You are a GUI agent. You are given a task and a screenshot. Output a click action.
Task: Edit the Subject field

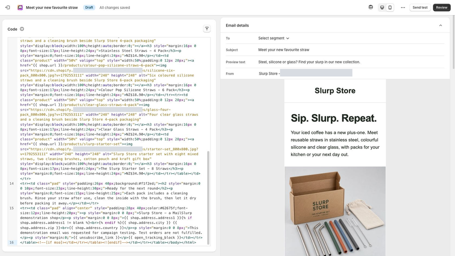point(351,50)
